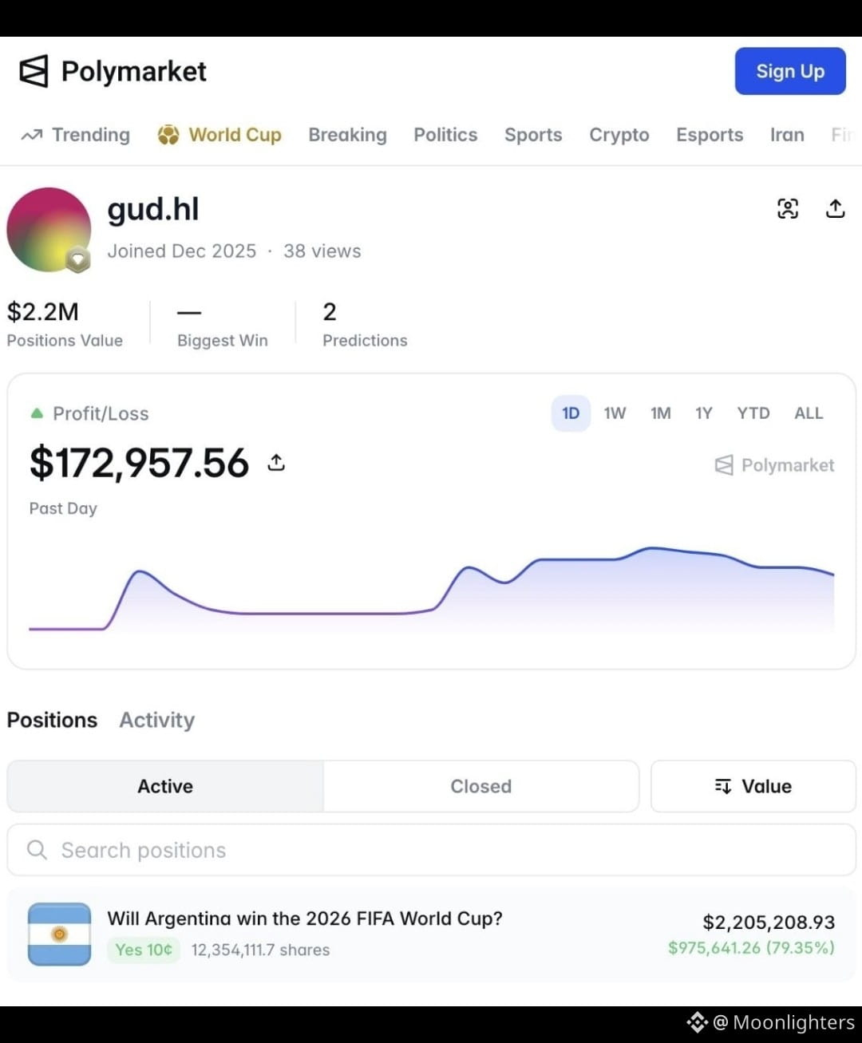Open the World Cup category

tap(219, 135)
